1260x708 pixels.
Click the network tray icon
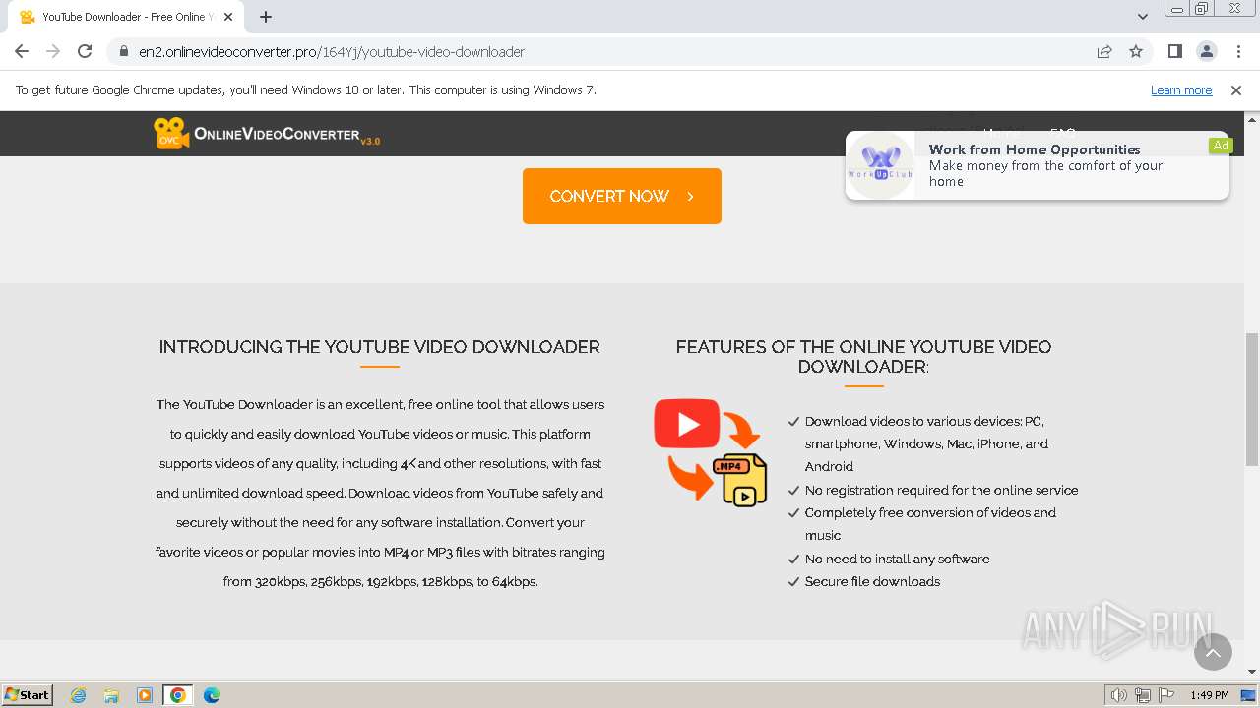(1143, 695)
